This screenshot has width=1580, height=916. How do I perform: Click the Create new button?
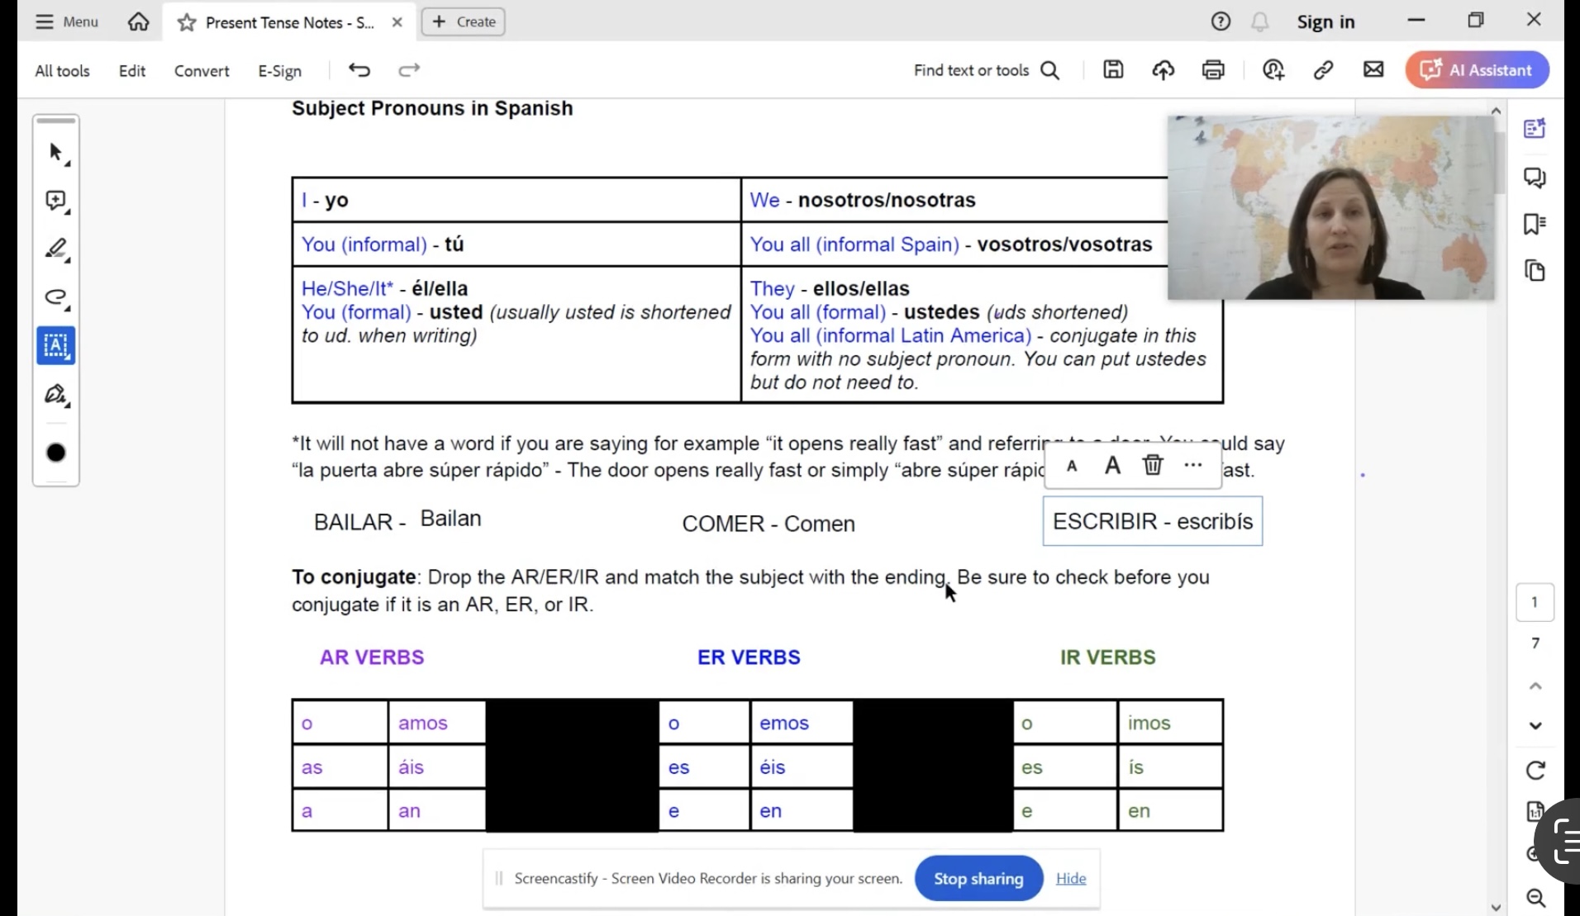pyautogui.click(x=464, y=21)
